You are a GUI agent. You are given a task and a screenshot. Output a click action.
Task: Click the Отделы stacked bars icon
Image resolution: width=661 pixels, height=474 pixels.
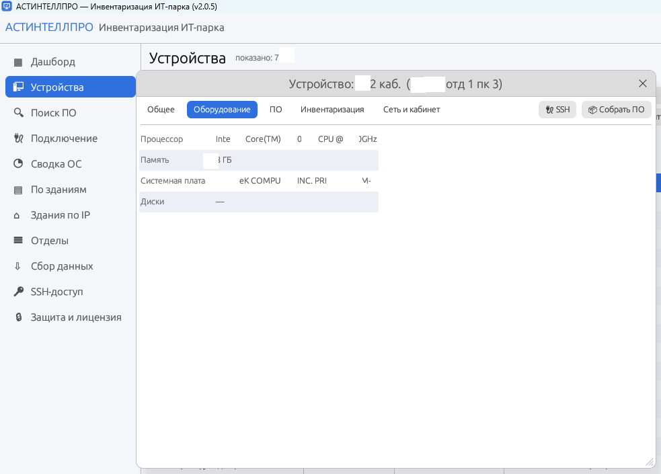(x=18, y=240)
